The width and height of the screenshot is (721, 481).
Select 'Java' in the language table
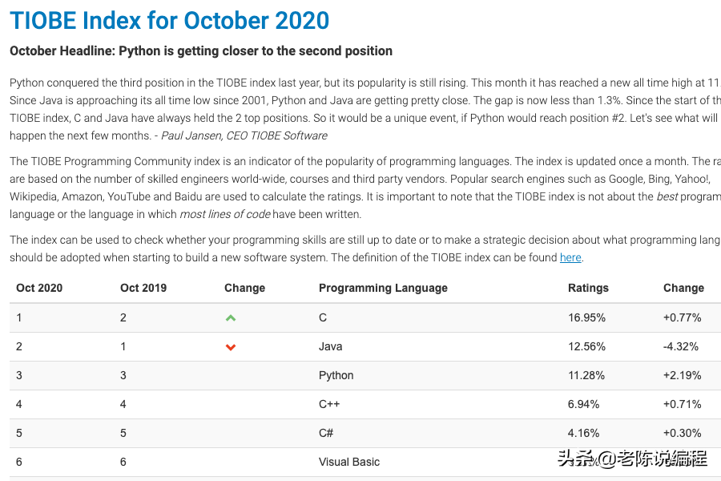point(330,346)
